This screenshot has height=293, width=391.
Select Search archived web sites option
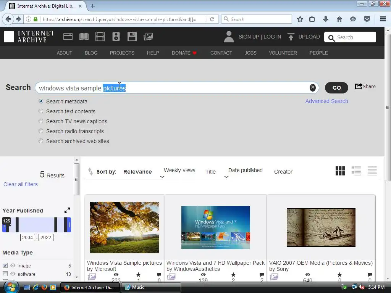(x=41, y=141)
